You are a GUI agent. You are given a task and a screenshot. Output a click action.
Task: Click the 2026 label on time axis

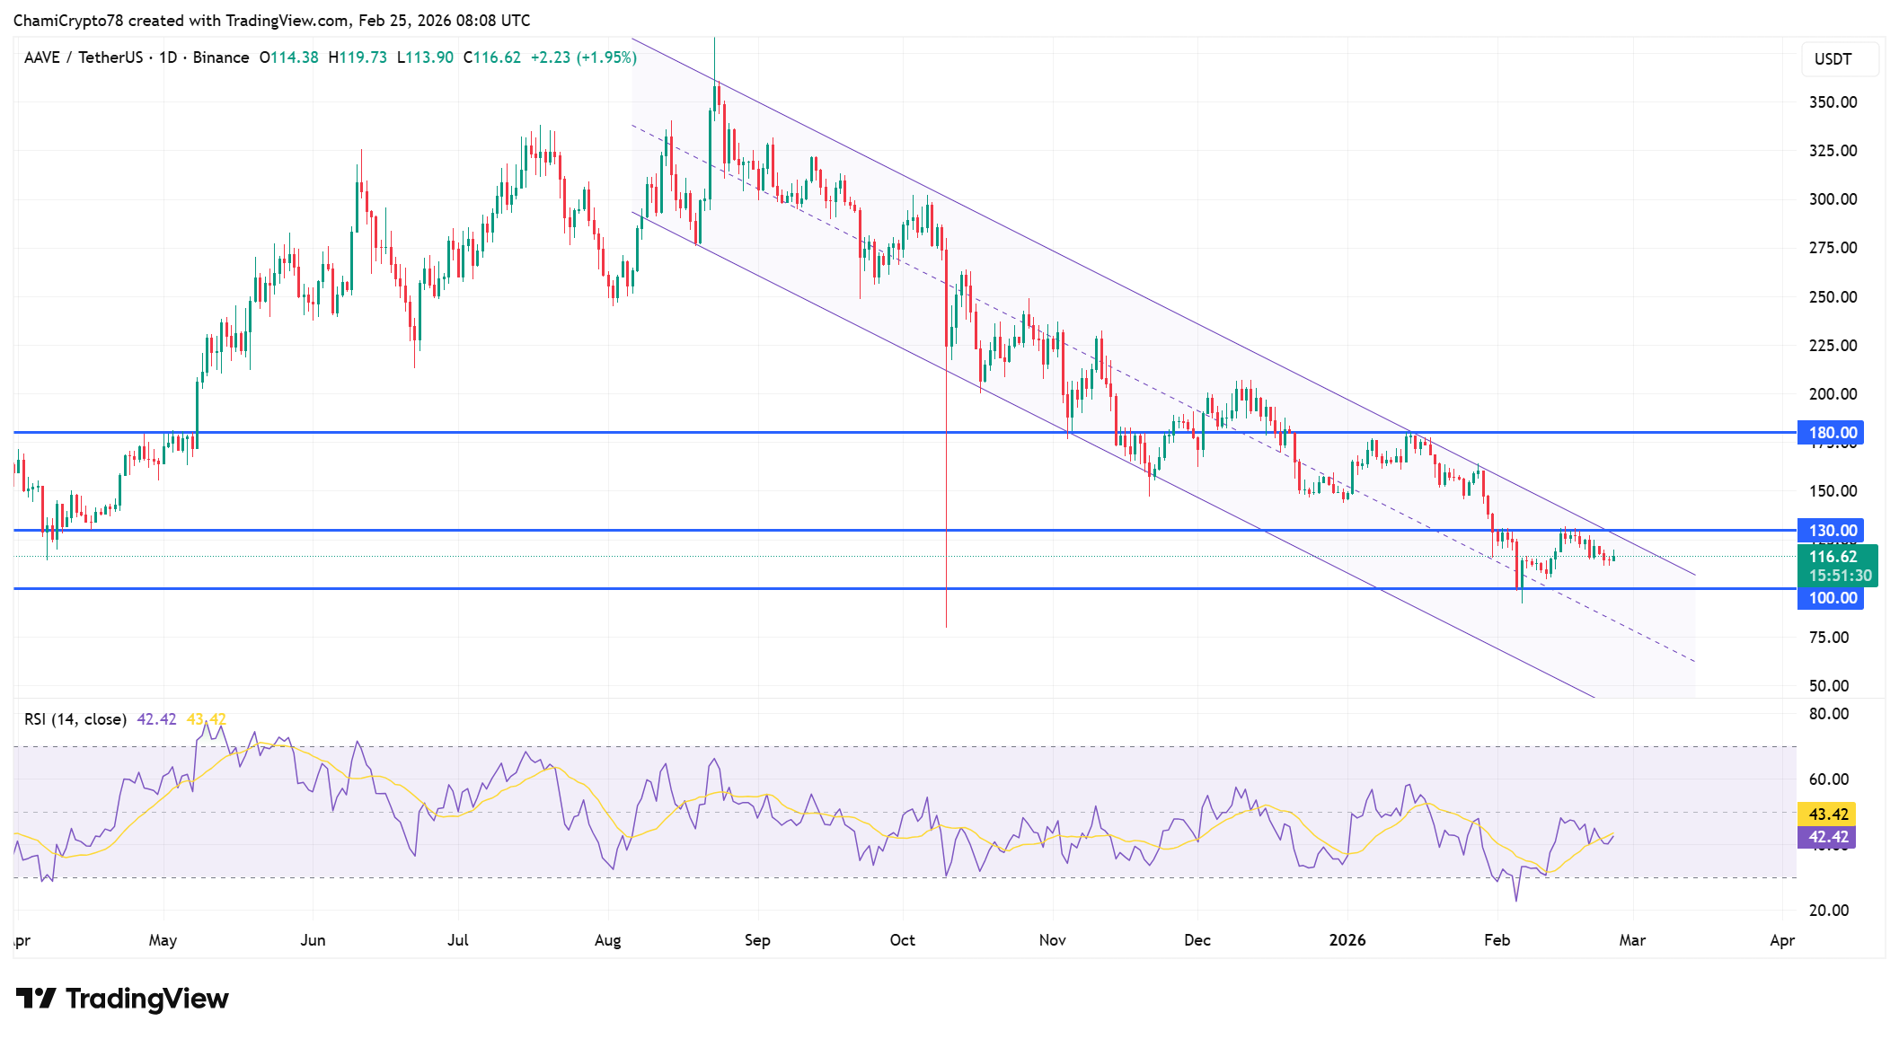click(1347, 940)
